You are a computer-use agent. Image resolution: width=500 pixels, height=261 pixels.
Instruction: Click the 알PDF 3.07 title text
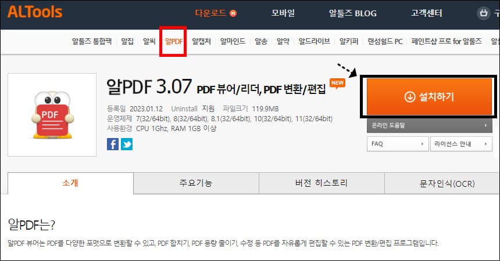[149, 86]
